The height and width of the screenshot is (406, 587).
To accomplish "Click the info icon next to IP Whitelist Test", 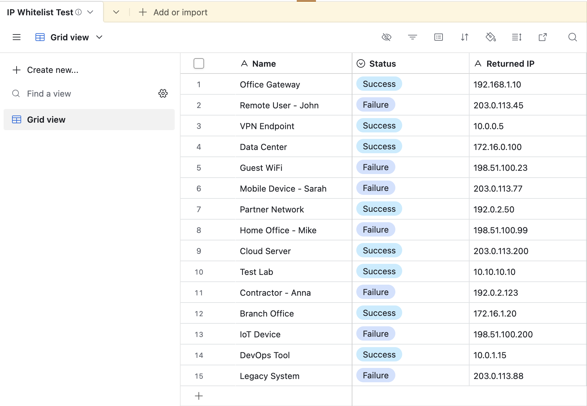I will click(x=78, y=12).
